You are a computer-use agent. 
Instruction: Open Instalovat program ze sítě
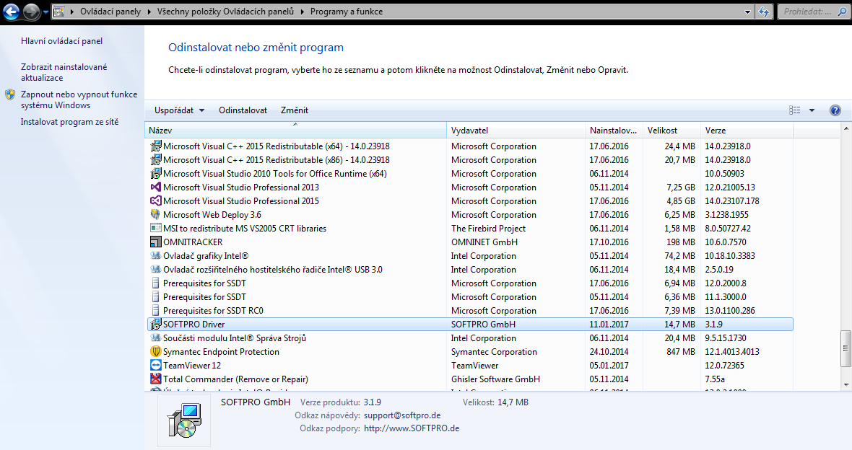point(69,122)
